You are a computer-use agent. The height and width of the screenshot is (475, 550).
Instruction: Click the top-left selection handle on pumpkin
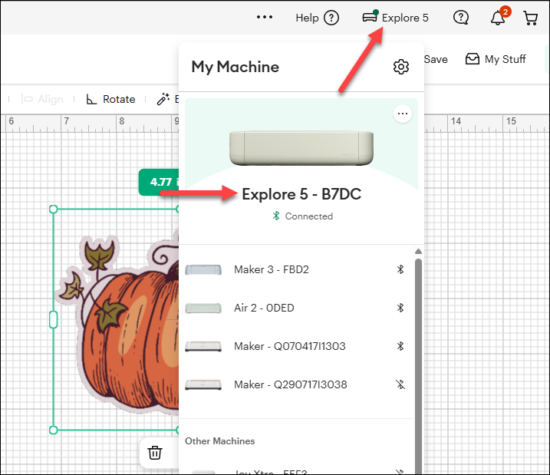tap(54, 209)
